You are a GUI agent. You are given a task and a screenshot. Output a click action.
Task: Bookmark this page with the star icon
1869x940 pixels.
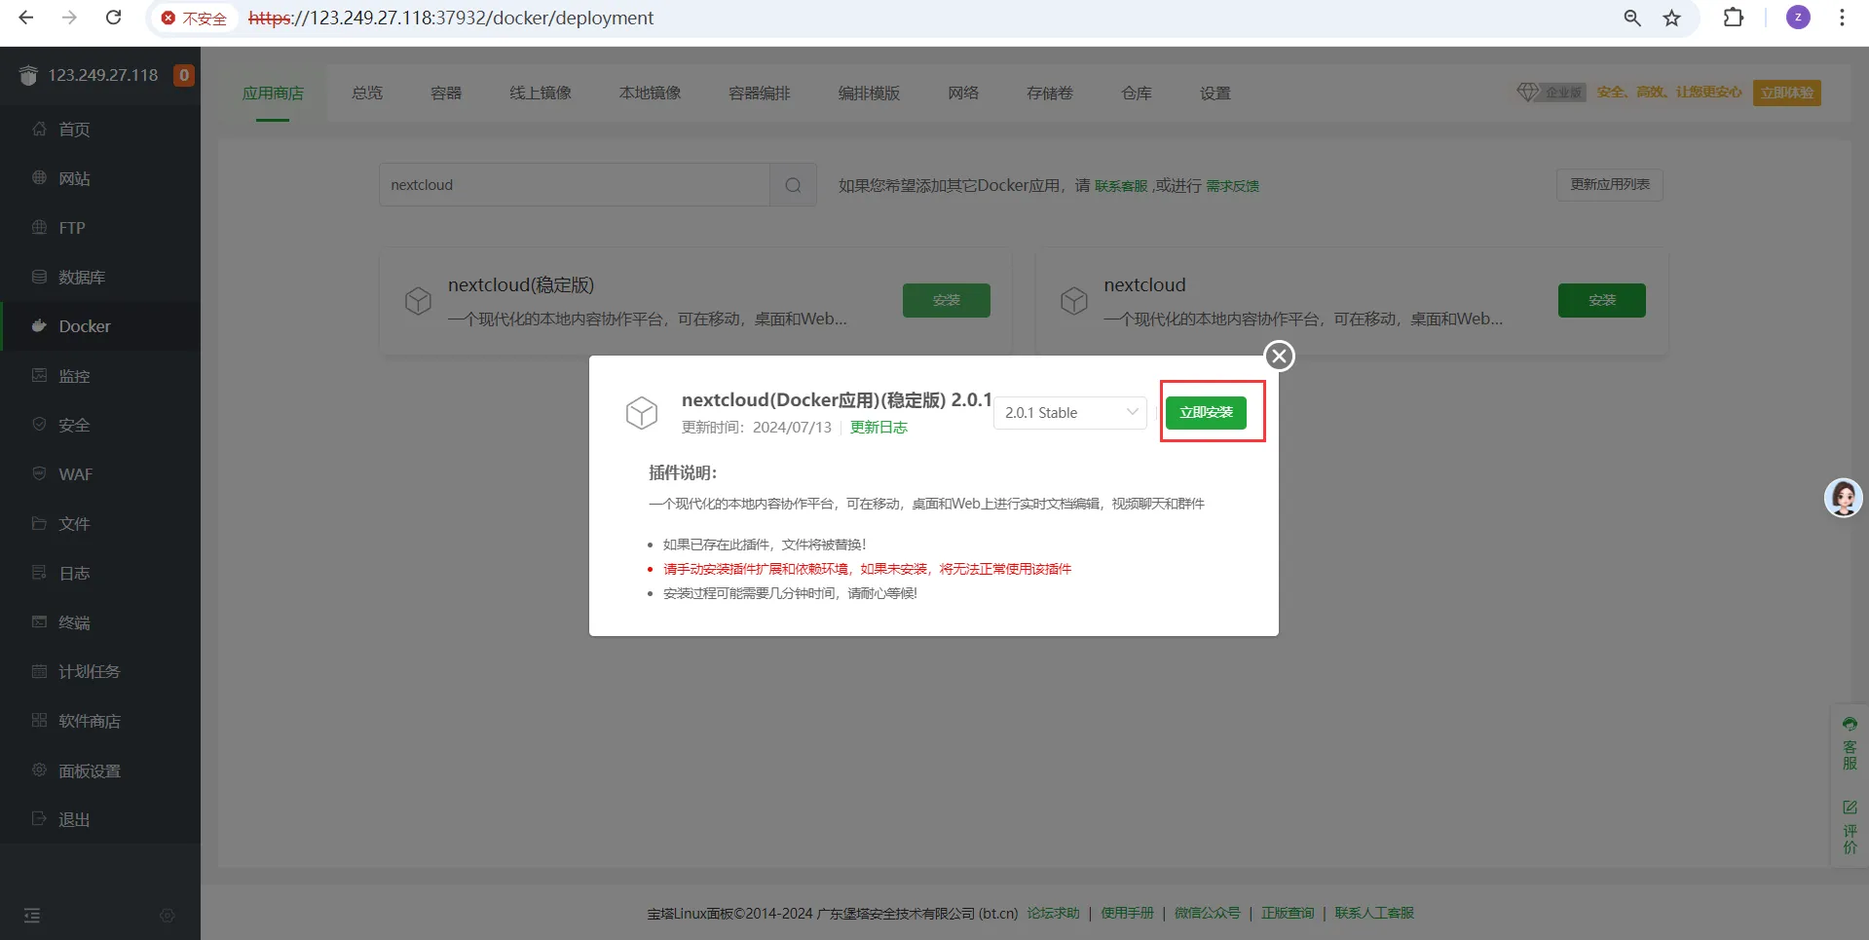(x=1672, y=18)
